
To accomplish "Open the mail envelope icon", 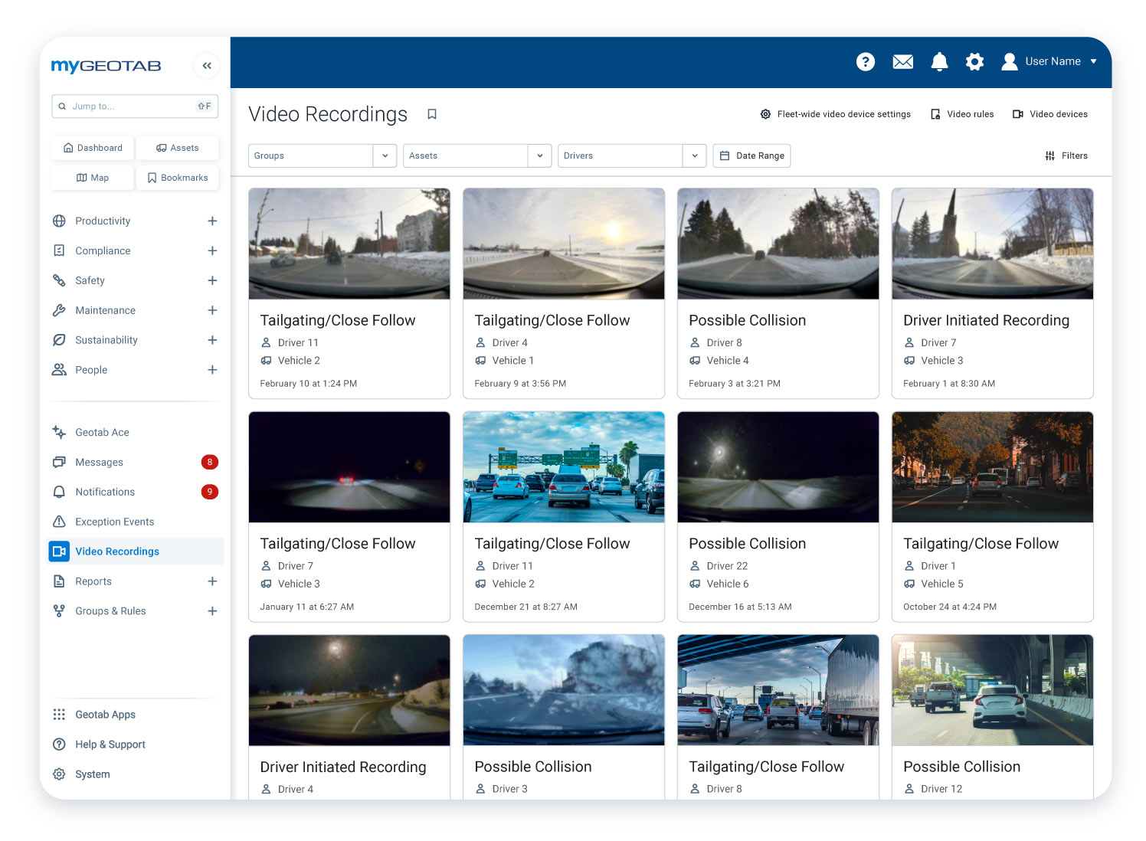I will 902,62.
